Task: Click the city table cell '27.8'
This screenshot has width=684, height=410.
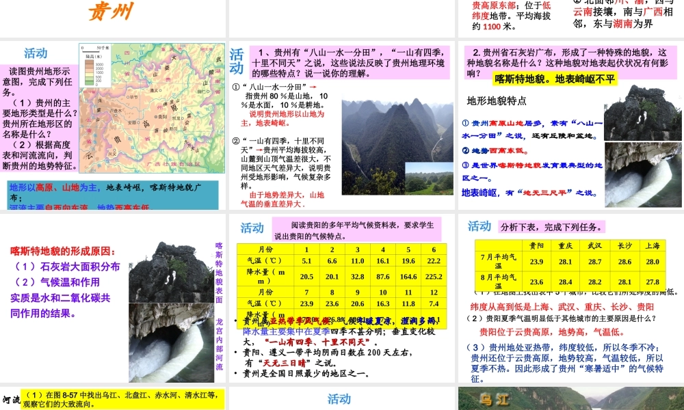Action: click(x=653, y=282)
